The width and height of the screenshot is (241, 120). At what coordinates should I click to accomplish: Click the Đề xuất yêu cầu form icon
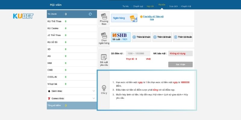click(x=104, y=57)
